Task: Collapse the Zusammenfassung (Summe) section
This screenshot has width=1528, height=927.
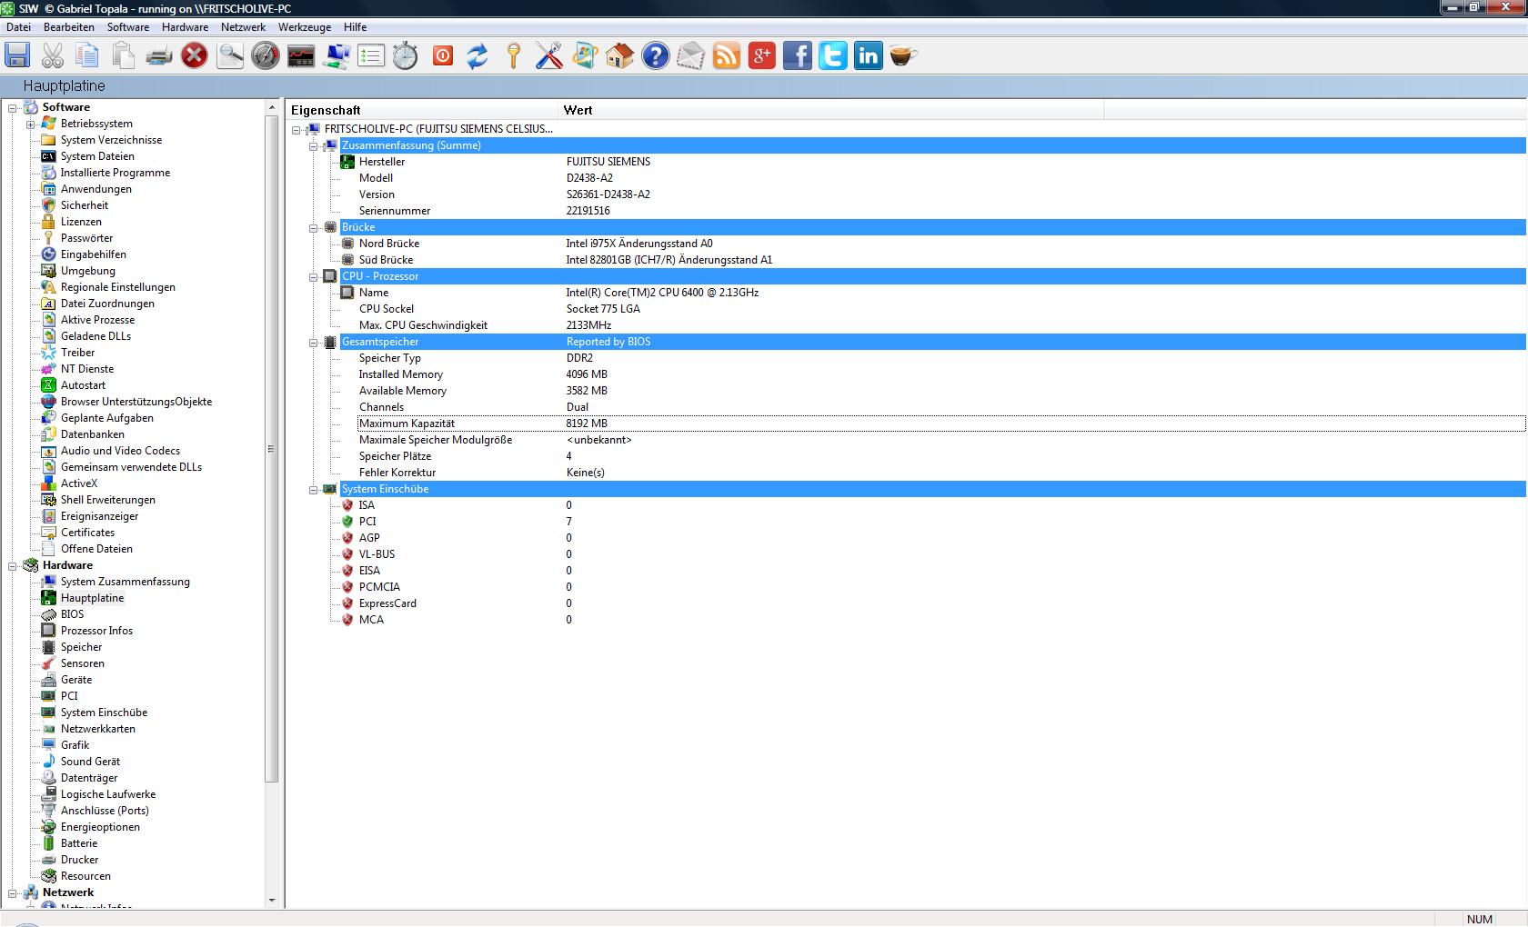Action: click(313, 145)
